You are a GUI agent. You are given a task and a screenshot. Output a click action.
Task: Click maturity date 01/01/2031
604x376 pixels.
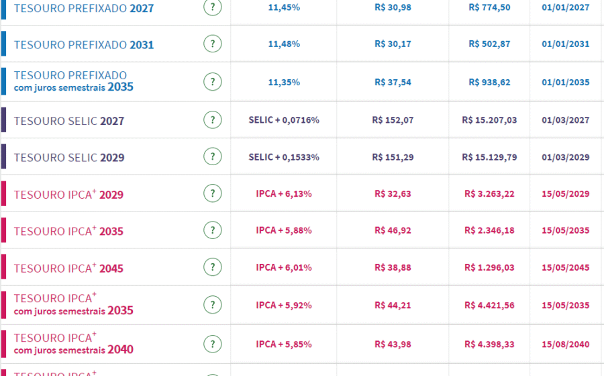click(x=566, y=44)
